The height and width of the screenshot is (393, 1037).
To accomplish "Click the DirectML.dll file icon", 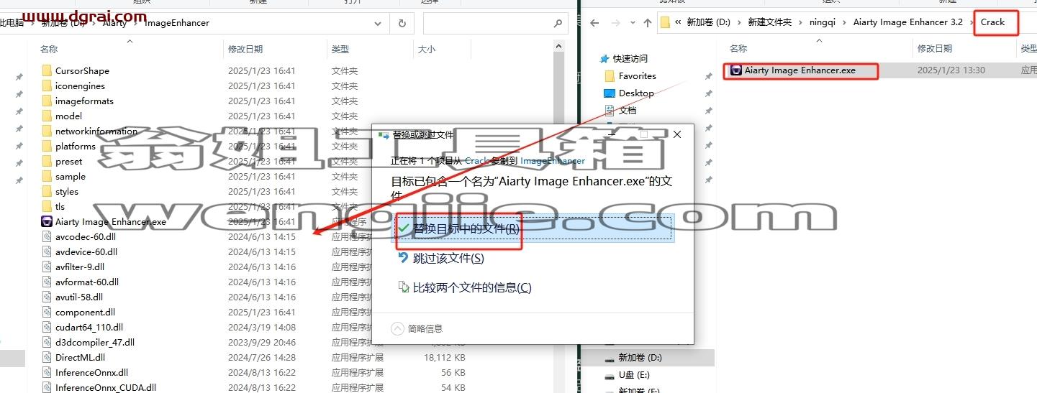I will 47,357.
